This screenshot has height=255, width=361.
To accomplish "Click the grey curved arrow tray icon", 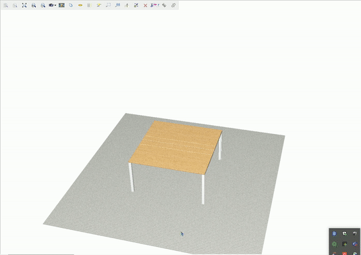I will click(355, 234).
